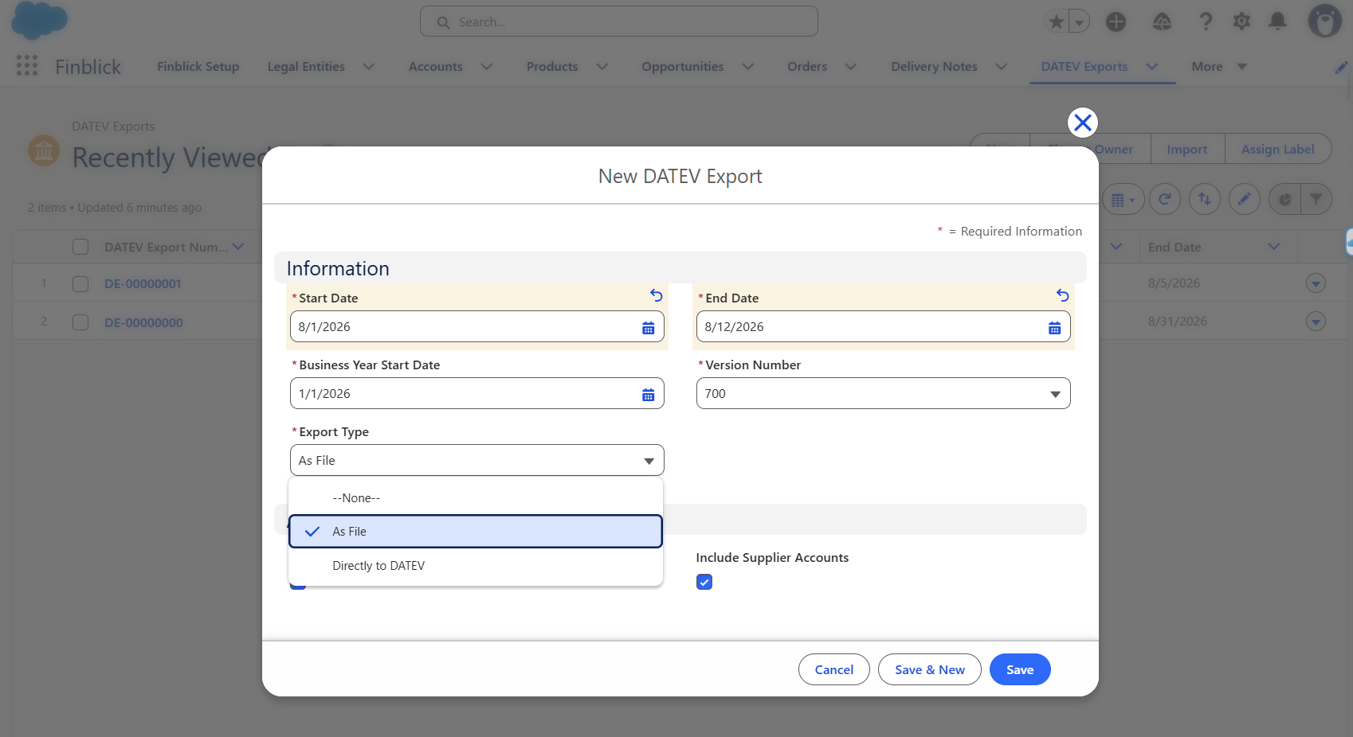
Task: Open the Help question mark
Action: pyautogui.click(x=1206, y=21)
